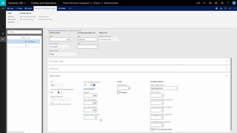Create a New record from action pane

coord(19,8)
